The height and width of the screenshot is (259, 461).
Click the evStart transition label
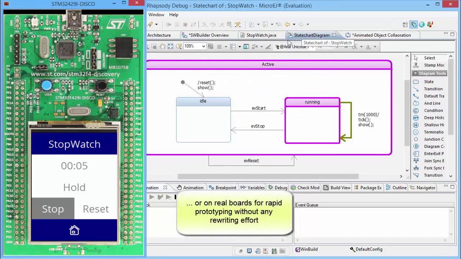pyautogui.click(x=259, y=108)
